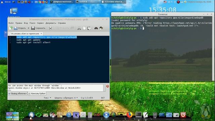Screen dimensions: 215x121
Task: Open the terminal icon in dock
Action: [138, 115]
